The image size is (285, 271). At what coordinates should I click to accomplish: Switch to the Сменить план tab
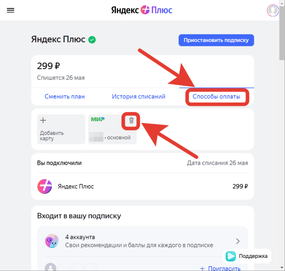click(65, 97)
